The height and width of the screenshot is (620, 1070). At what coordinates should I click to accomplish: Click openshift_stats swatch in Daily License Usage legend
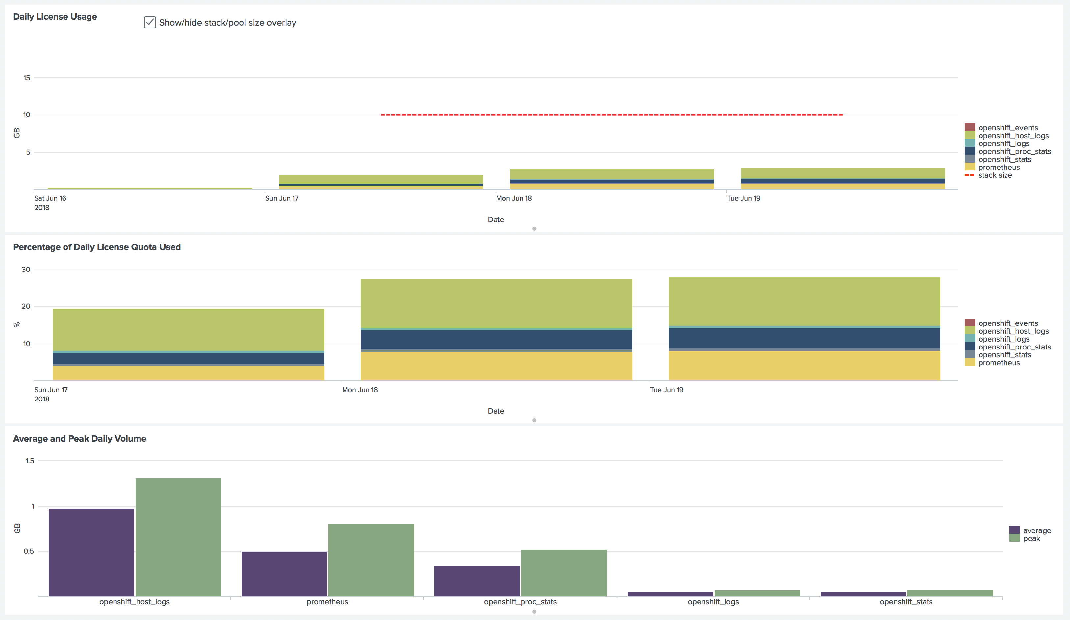coord(970,159)
